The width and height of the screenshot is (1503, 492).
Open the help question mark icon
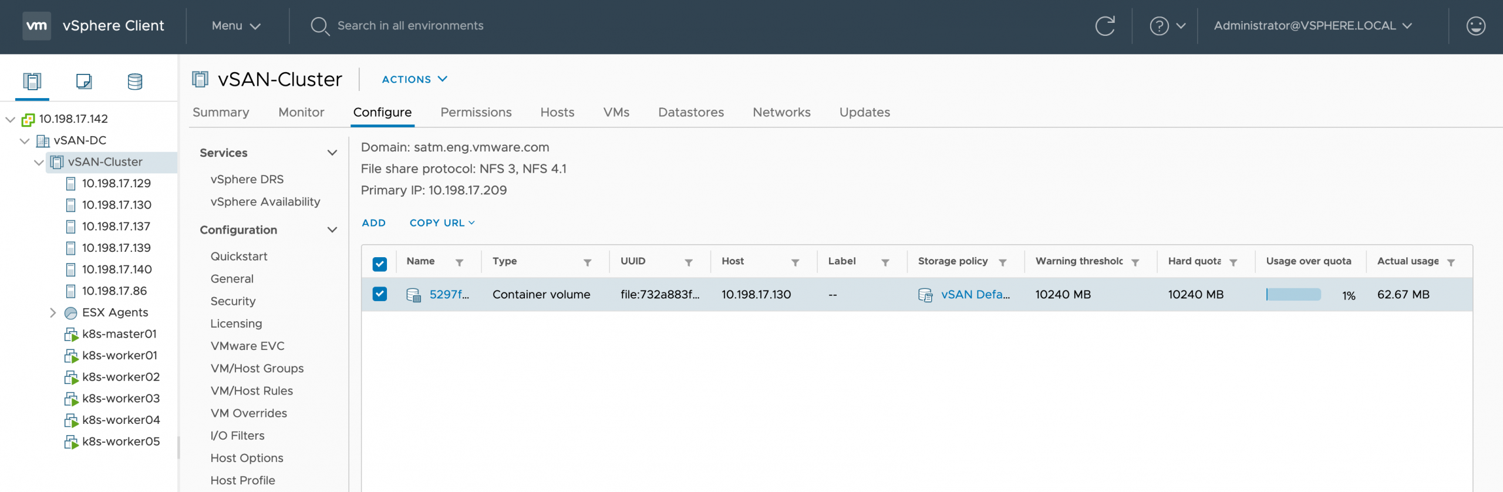(x=1159, y=26)
